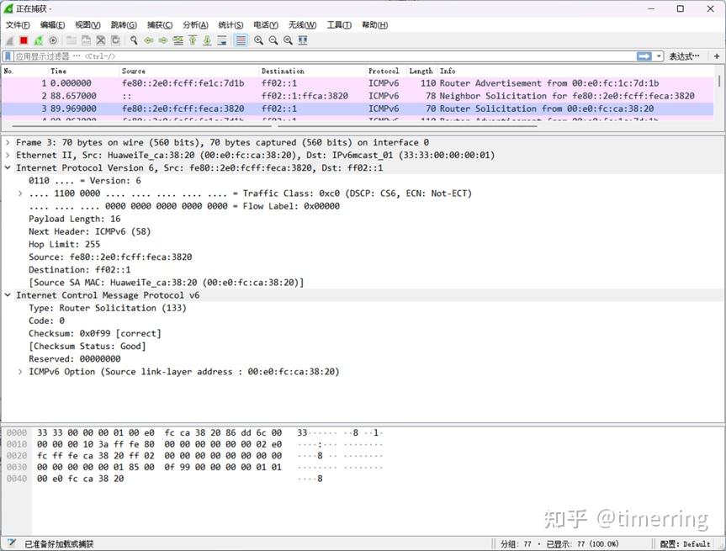Open capture options via the gear icon

(x=53, y=40)
